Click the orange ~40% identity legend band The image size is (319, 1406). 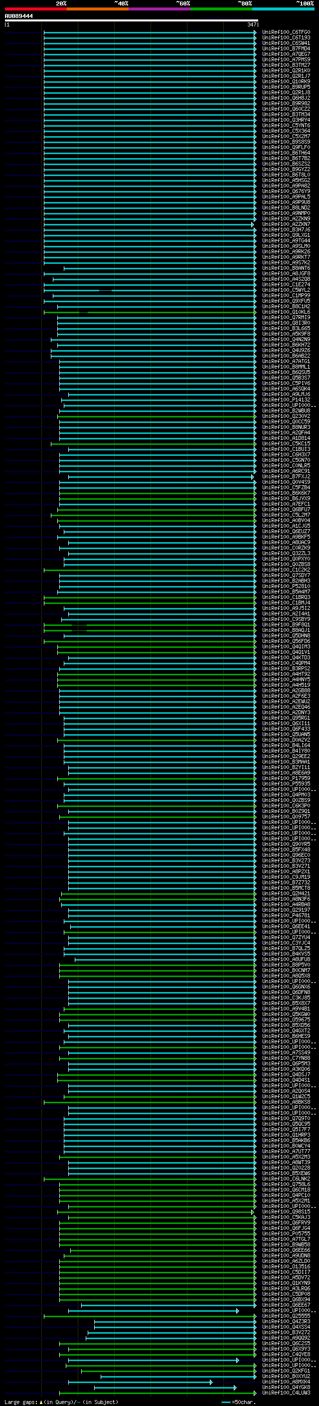tap(98, 9)
